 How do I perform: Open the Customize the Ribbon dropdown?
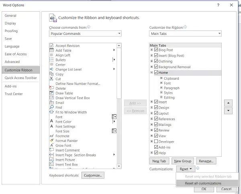click(x=185, y=34)
